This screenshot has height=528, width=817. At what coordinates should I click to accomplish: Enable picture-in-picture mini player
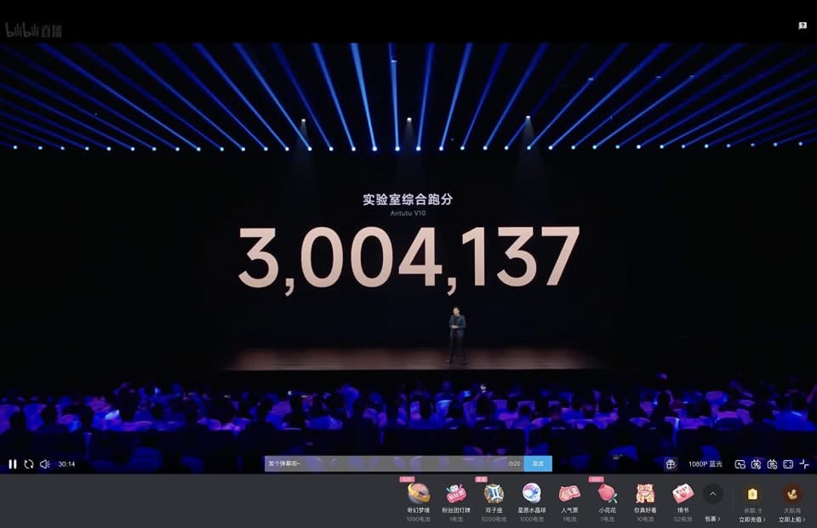coord(740,464)
